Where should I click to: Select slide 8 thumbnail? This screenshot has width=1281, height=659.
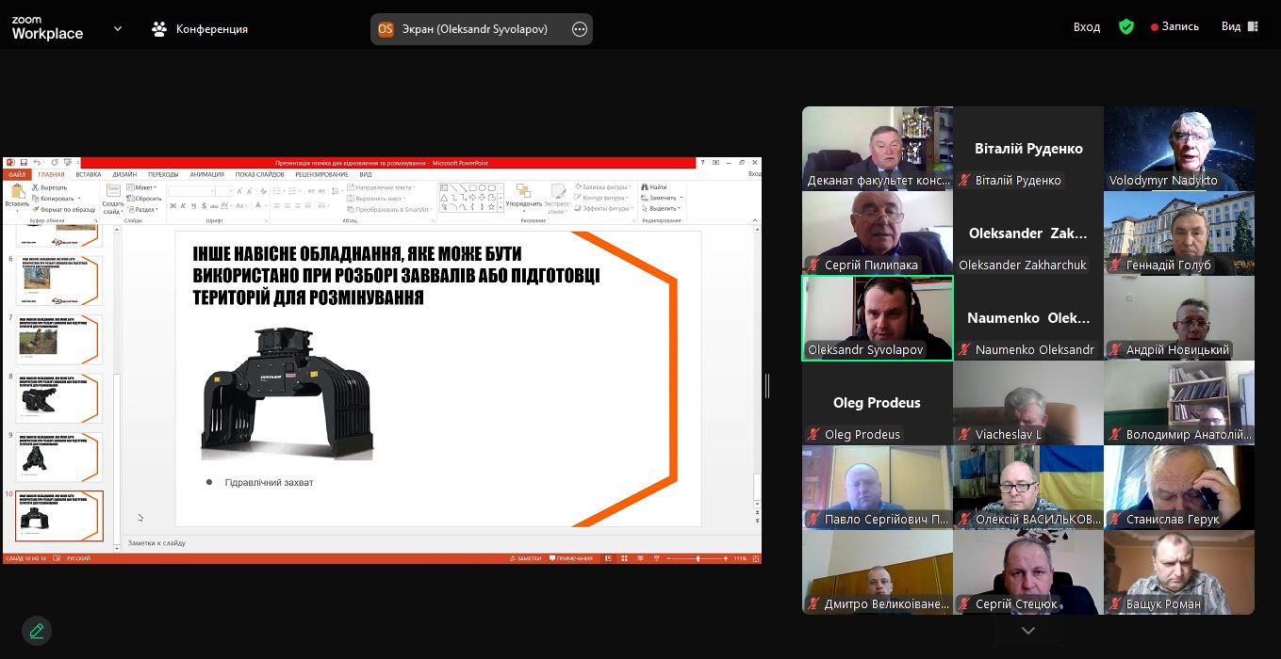click(59, 398)
